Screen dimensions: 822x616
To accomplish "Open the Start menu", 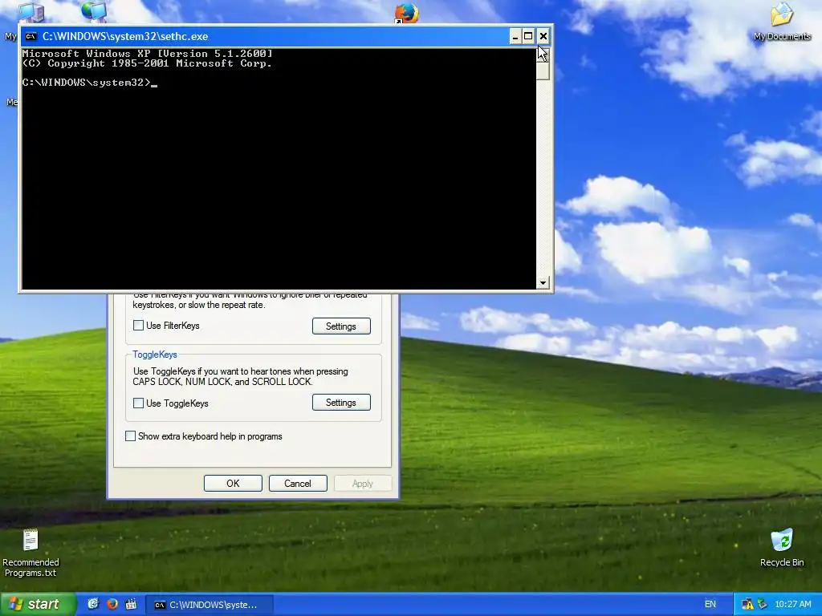I will coord(38,604).
